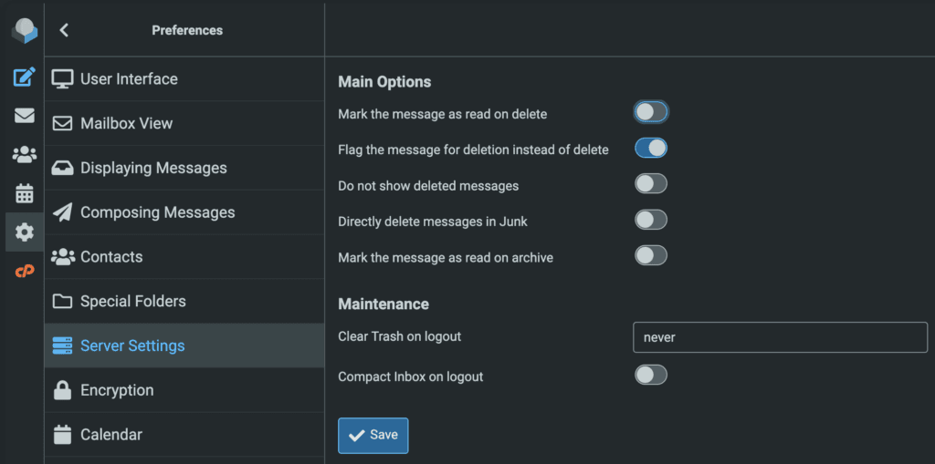The height and width of the screenshot is (464, 935).
Task: Click the label Directly delete messages in Junk
Action: point(433,222)
